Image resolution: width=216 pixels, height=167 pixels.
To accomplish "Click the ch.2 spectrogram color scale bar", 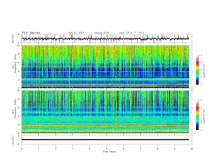I will (x=197, y=115).
